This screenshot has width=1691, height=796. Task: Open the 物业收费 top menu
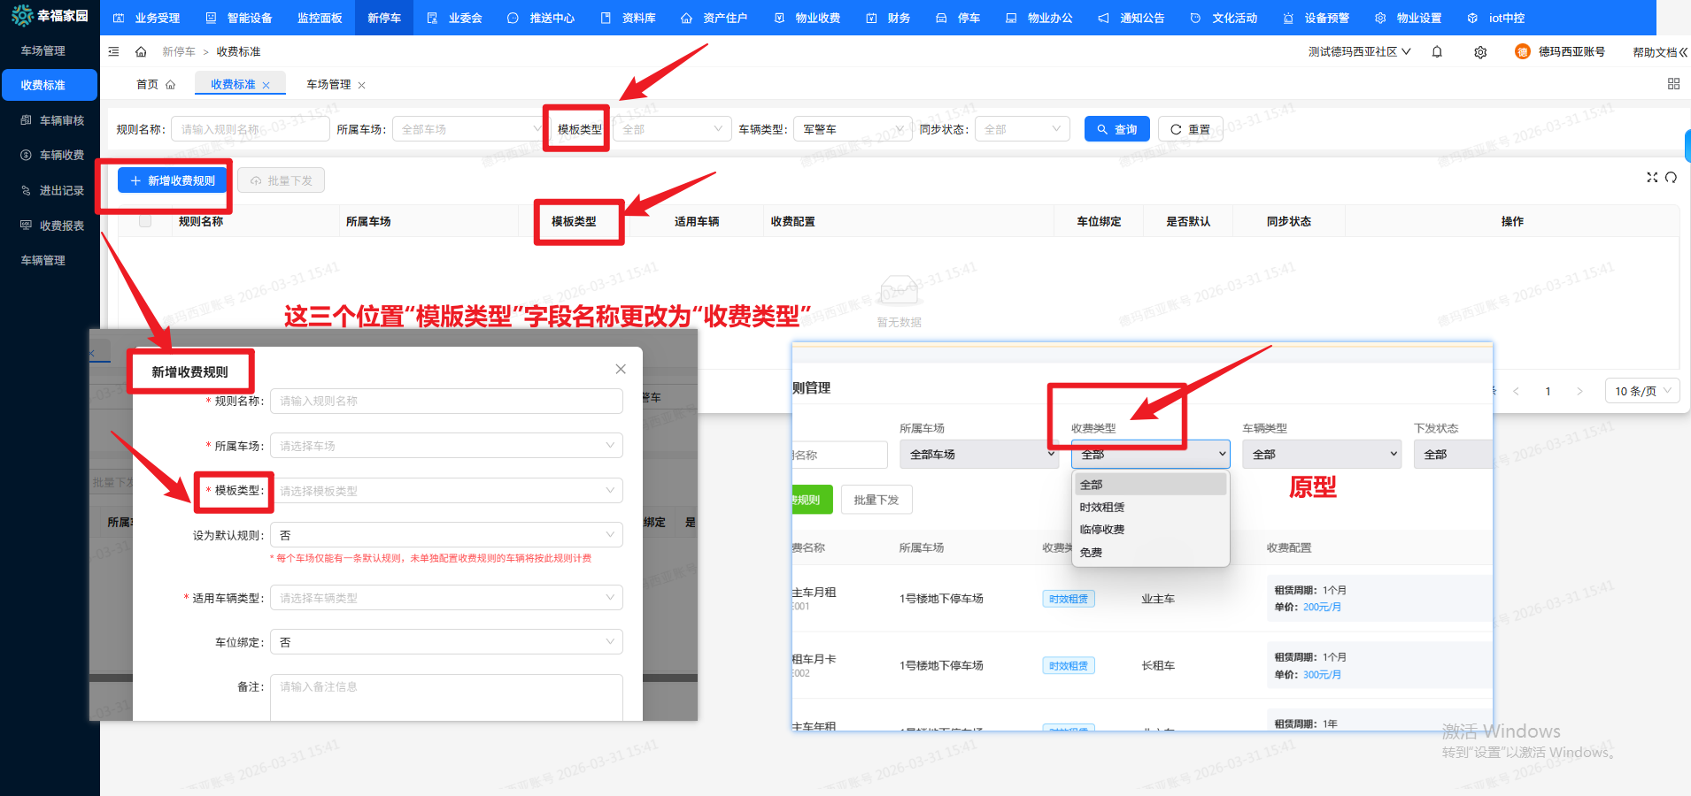[807, 18]
